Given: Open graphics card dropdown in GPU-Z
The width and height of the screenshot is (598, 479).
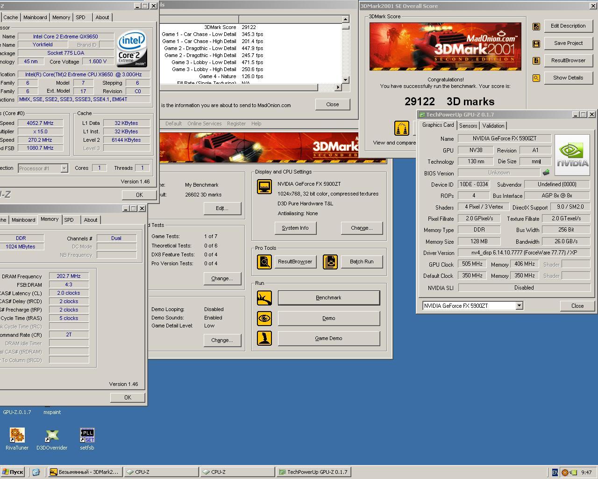Looking at the screenshot, I should tap(519, 305).
